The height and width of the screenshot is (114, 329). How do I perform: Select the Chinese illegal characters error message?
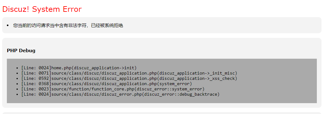point(68,25)
